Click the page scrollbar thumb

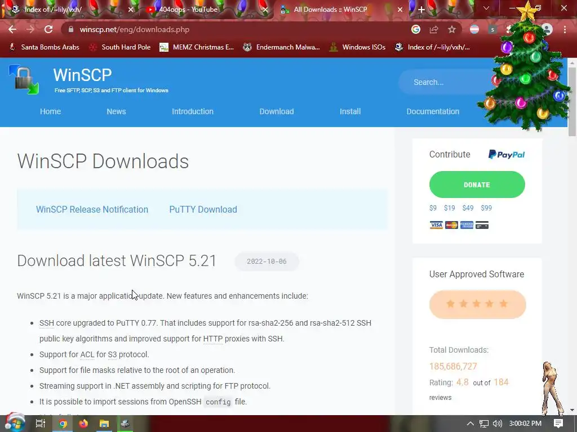coord(572,101)
